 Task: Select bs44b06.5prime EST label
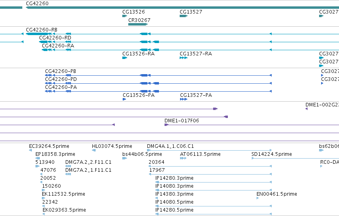tap(142, 154)
